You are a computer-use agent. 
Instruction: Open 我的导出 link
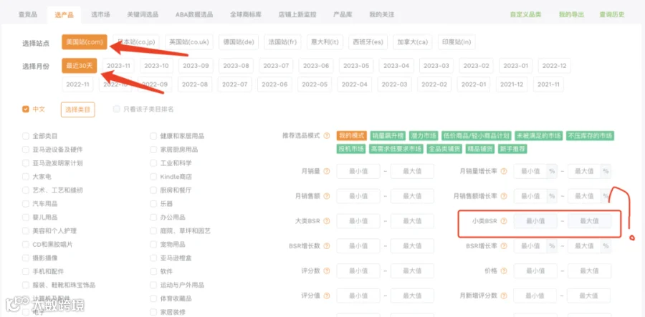pyautogui.click(x=571, y=15)
